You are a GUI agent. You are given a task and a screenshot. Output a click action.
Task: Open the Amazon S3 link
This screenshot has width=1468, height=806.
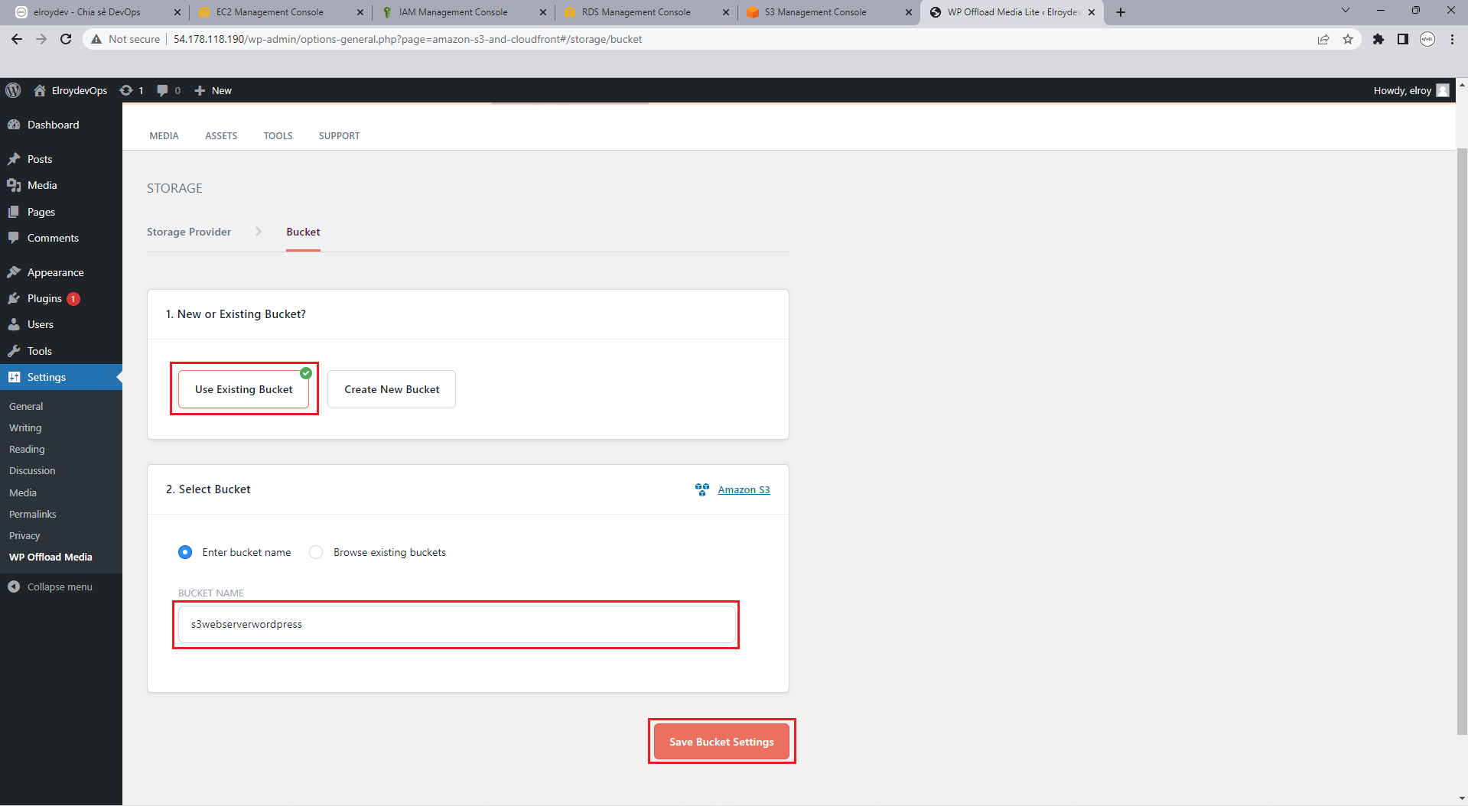(x=744, y=489)
